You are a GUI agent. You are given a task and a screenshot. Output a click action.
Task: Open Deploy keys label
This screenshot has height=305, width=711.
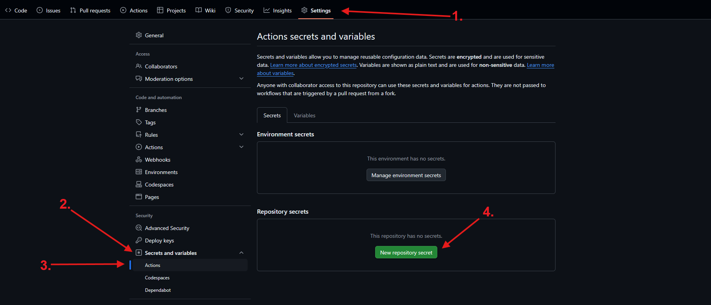coord(159,241)
